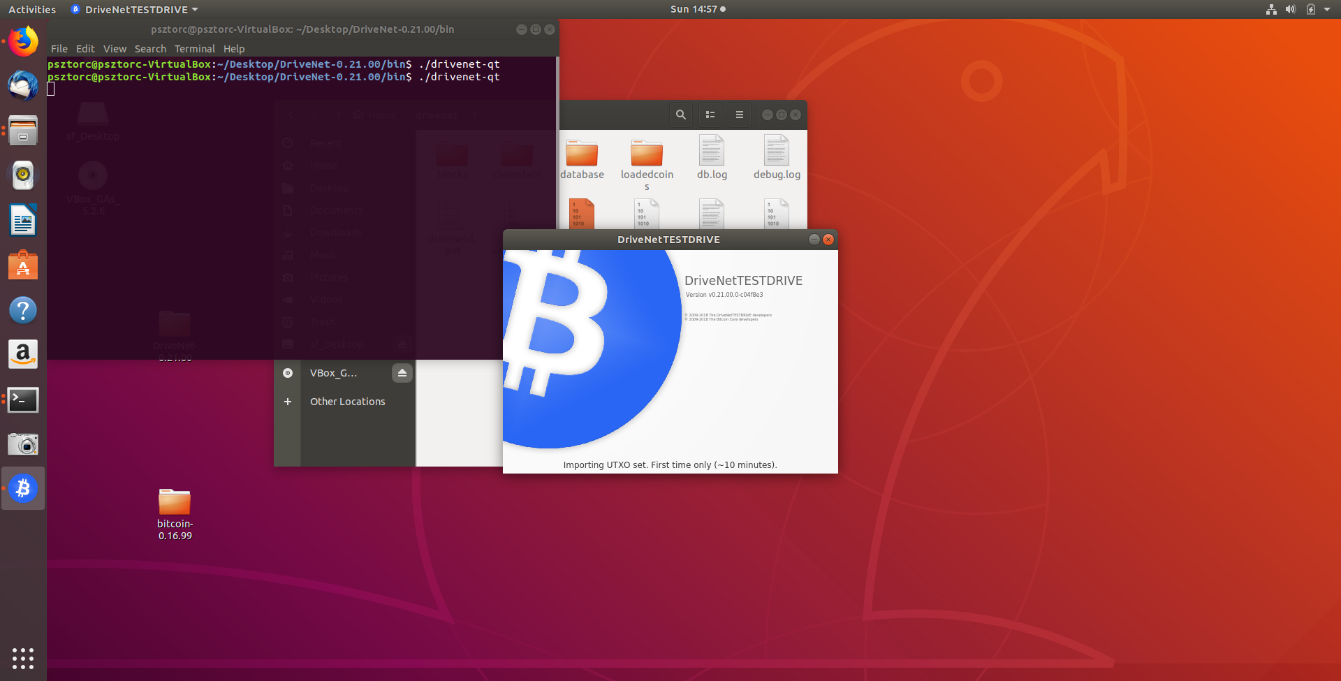Click the Activities button
Viewport: 1341px width, 681px height.
coord(32,9)
